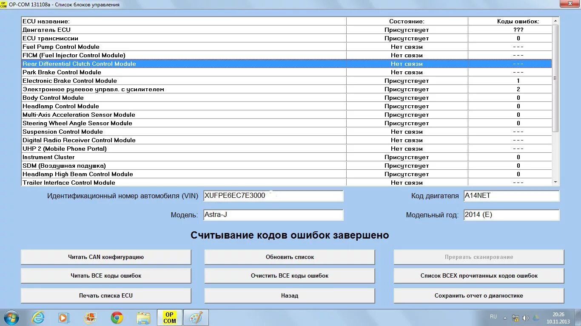Screen dimensions: 581x326
Task: Click the 'Модель' field with Astra-J
Action: pos(273,215)
